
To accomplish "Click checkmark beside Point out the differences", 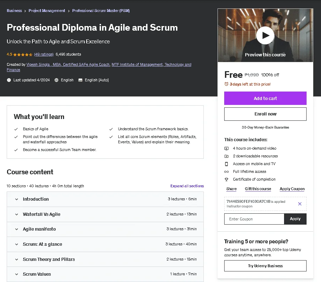I will click(x=16, y=137).
